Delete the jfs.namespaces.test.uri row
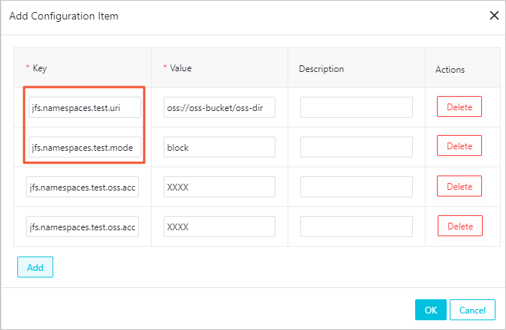This screenshot has width=506, height=330. tap(459, 106)
